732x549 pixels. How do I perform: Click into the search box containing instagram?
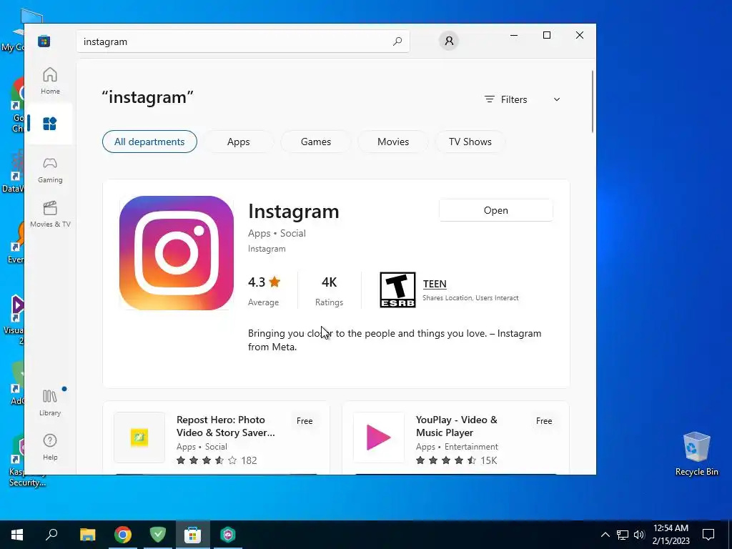click(x=243, y=41)
